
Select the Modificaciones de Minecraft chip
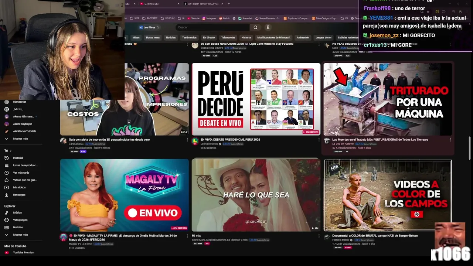point(274,37)
